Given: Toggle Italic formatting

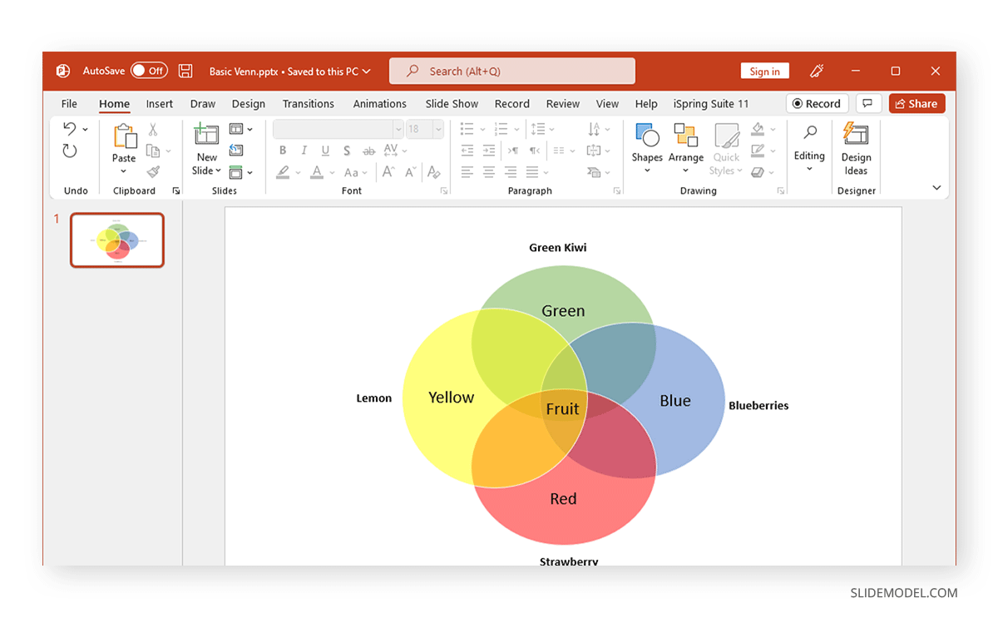Looking at the screenshot, I should click(304, 151).
